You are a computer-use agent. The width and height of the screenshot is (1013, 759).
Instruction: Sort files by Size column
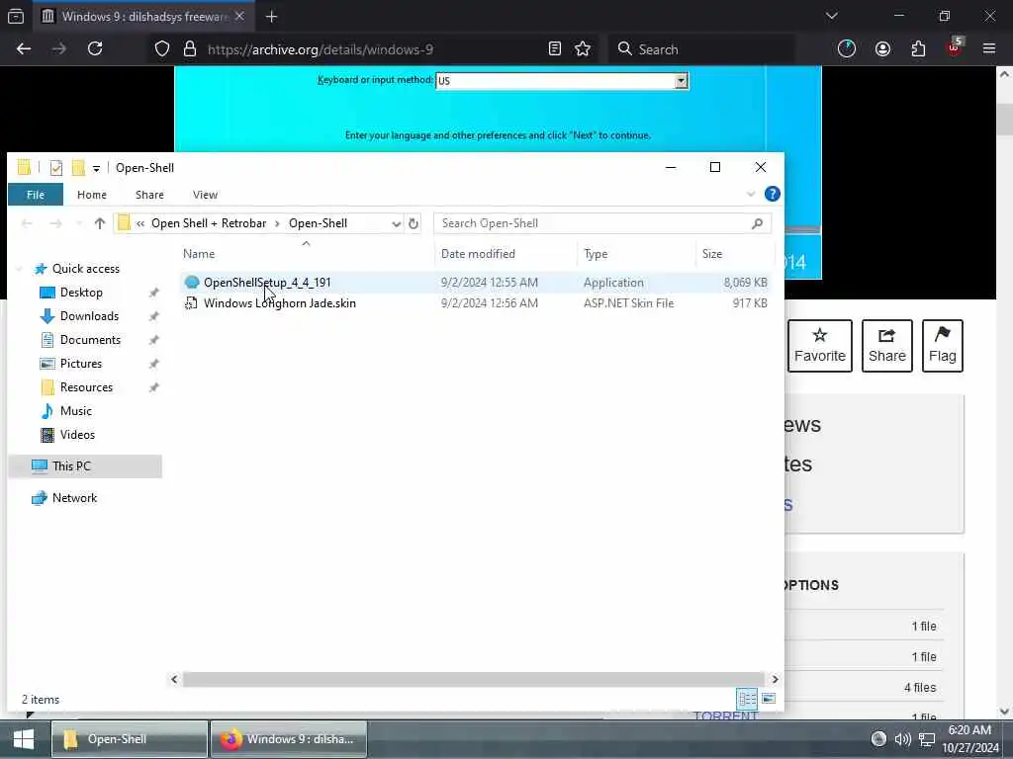tap(712, 254)
